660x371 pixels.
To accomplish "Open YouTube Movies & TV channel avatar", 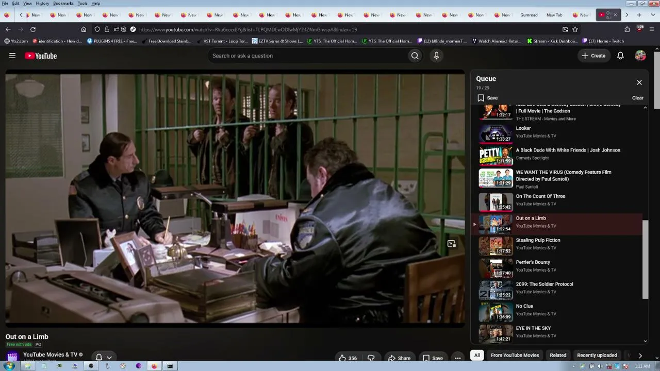I will [12, 357].
